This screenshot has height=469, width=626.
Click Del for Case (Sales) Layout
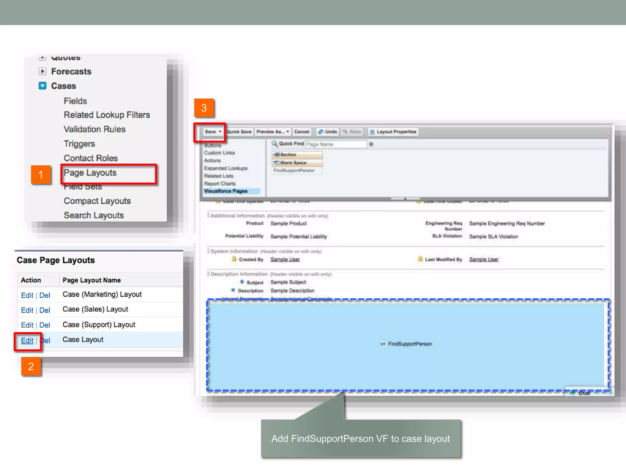coord(45,310)
